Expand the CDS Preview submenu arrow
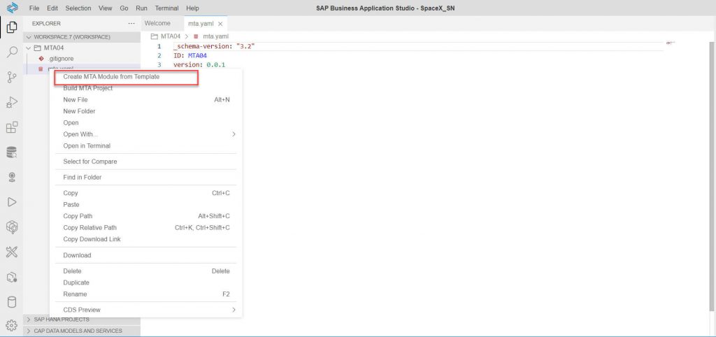This screenshot has width=716, height=337. [x=234, y=310]
